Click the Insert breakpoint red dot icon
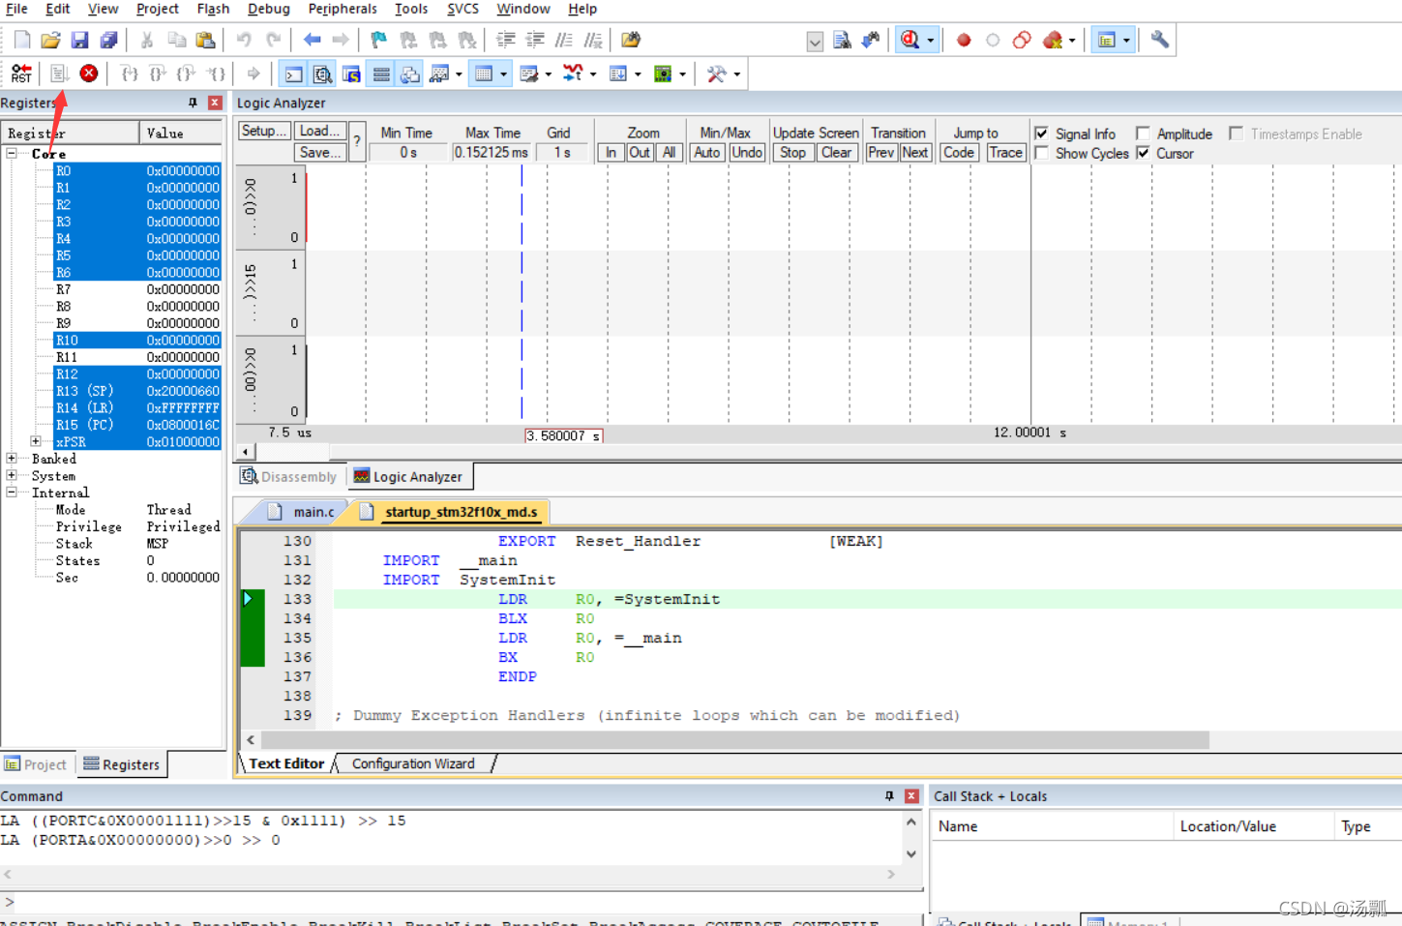 click(964, 40)
